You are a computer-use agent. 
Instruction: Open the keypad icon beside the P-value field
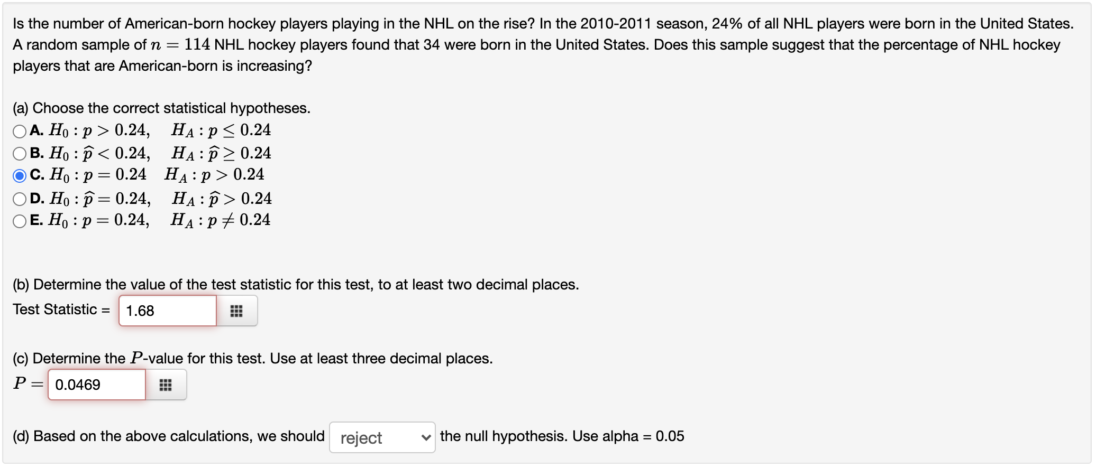(x=166, y=385)
